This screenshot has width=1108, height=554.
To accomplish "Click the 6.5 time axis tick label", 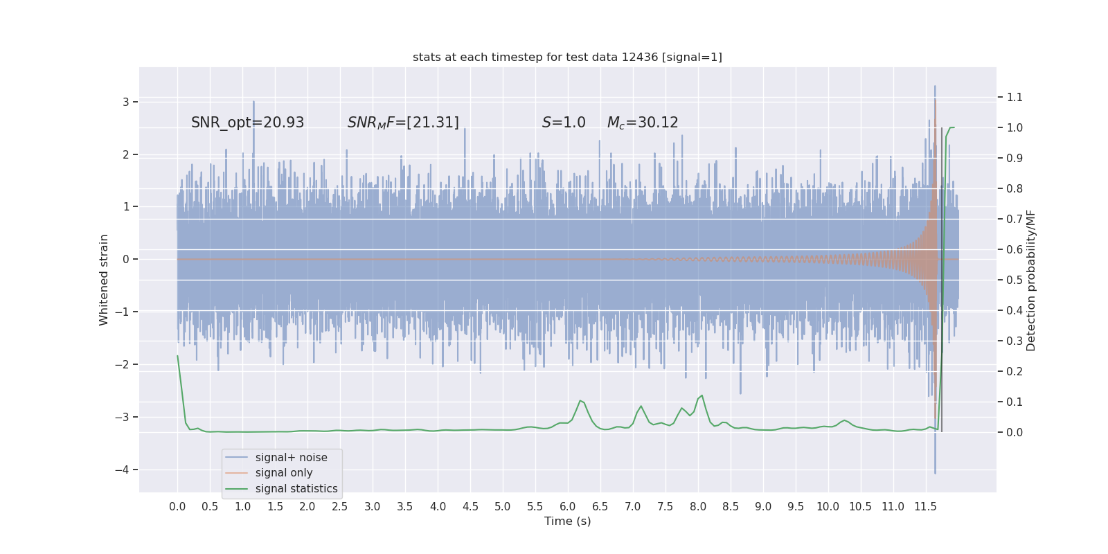I will 600,506.
